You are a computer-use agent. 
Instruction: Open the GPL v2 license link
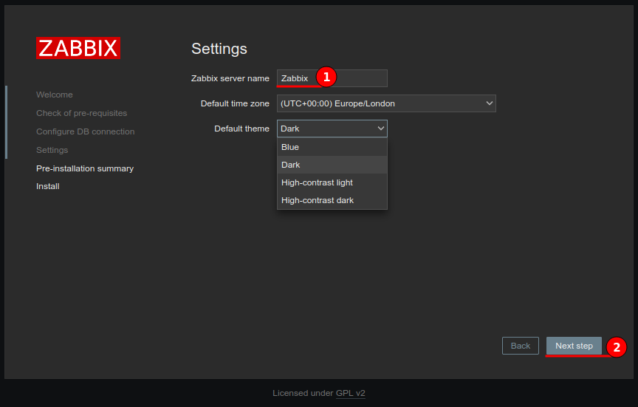coord(350,393)
